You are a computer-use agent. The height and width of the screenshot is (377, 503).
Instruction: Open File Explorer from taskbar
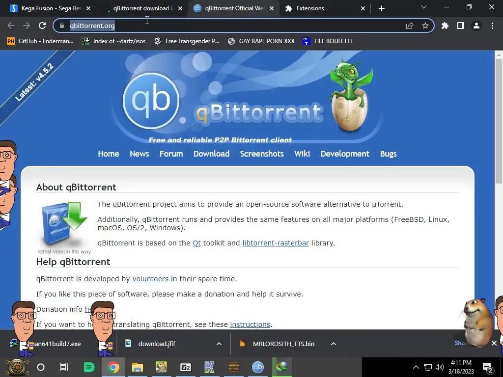138,367
